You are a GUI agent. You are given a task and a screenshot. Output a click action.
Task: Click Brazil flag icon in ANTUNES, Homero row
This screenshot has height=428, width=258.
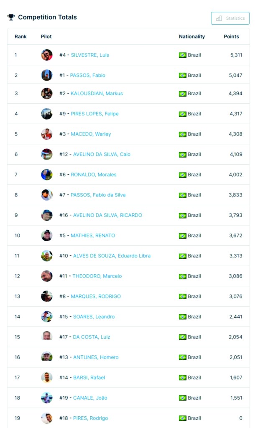pyautogui.click(x=182, y=357)
